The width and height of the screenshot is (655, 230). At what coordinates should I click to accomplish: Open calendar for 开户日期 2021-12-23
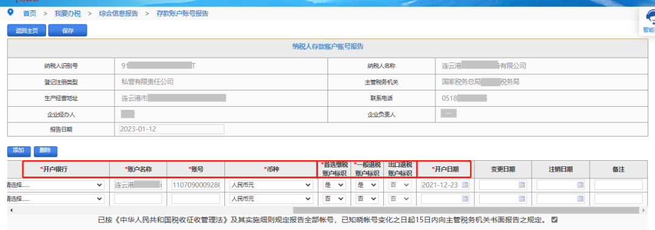click(465, 185)
